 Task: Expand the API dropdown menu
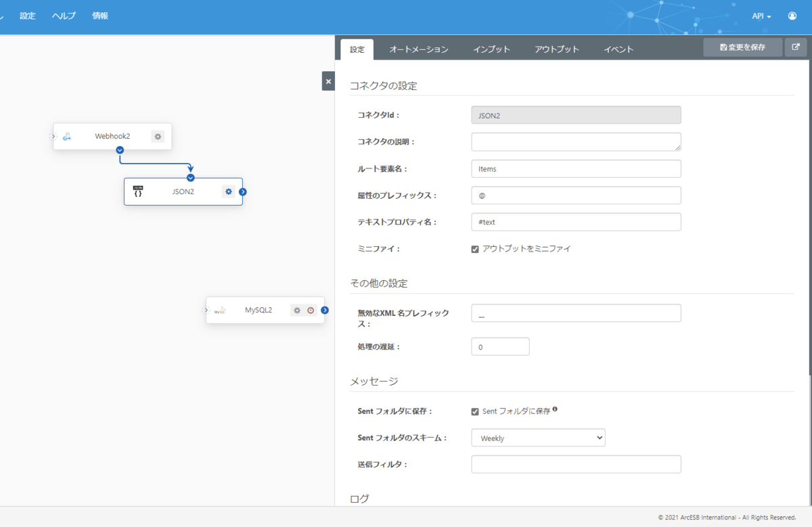click(x=761, y=16)
